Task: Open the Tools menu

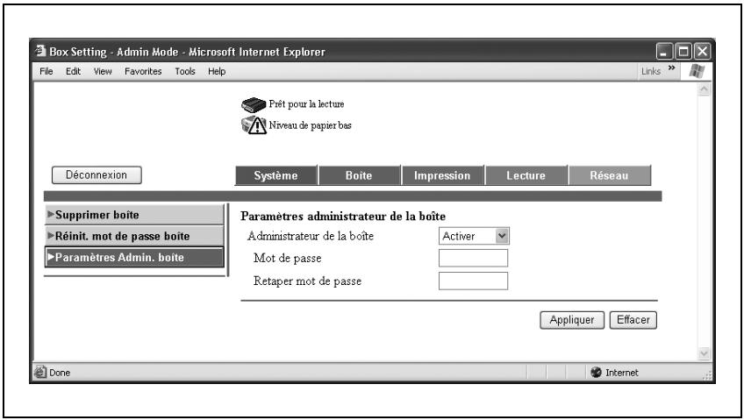Action: (185, 71)
